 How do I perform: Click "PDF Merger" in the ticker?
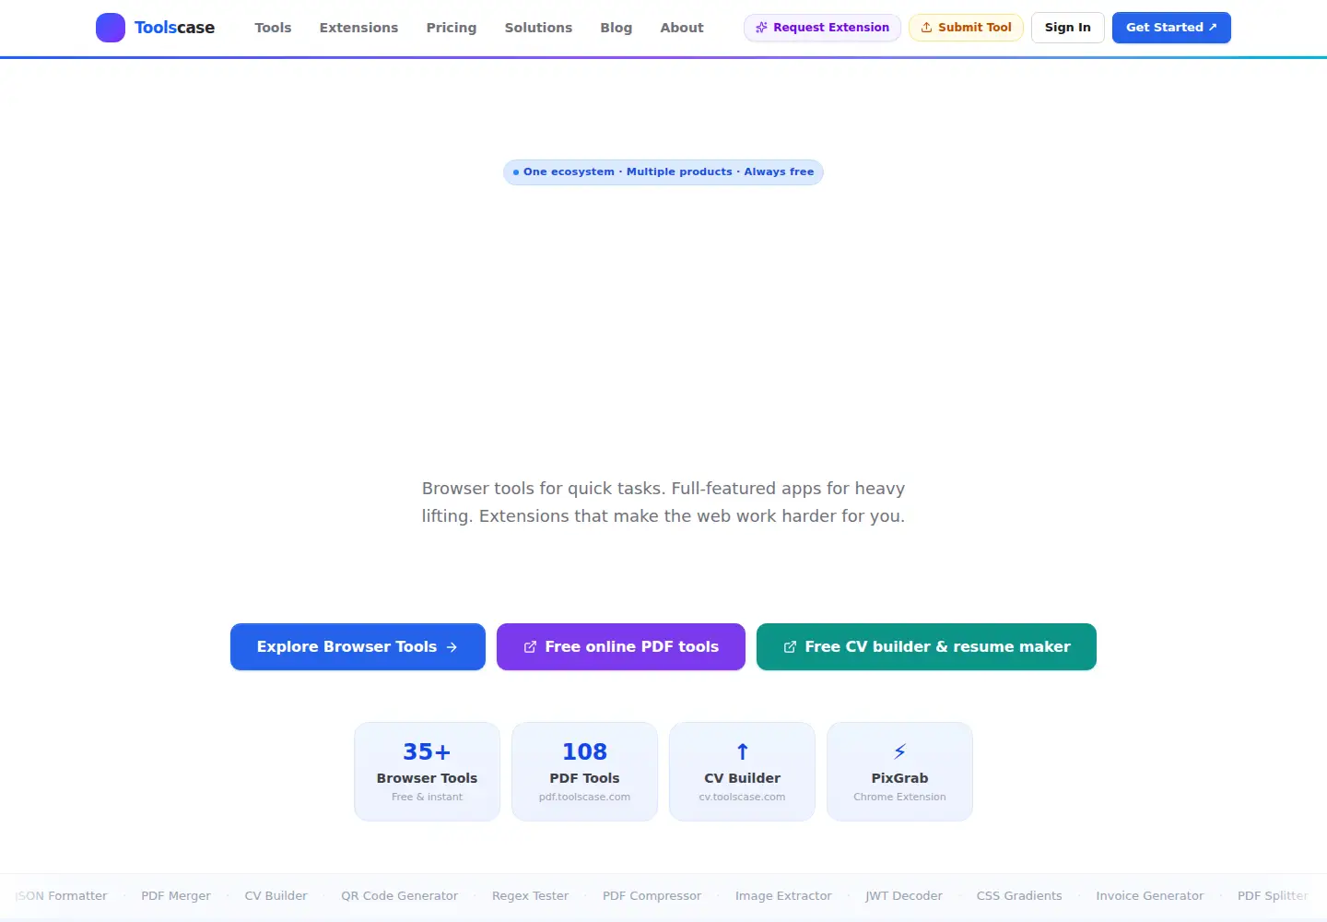tap(176, 896)
